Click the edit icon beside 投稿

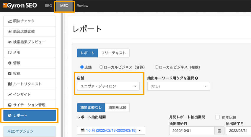10,73
